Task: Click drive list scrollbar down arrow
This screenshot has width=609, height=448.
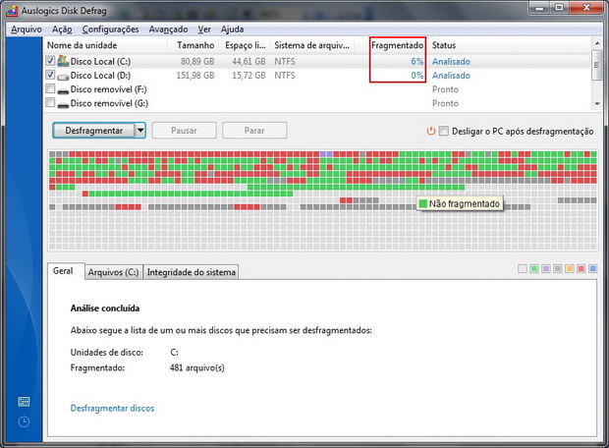Action: 597,104
